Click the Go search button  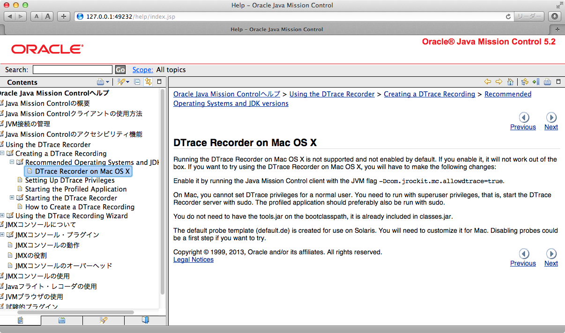pos(120,70)
